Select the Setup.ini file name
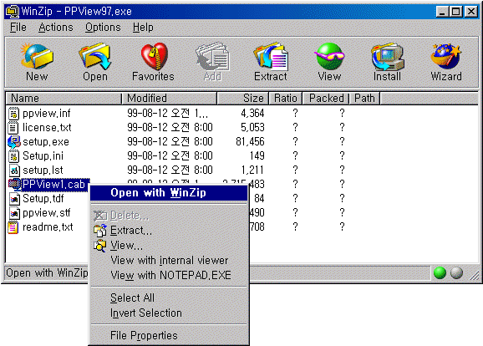483x346 pixels. coord(43,156)
